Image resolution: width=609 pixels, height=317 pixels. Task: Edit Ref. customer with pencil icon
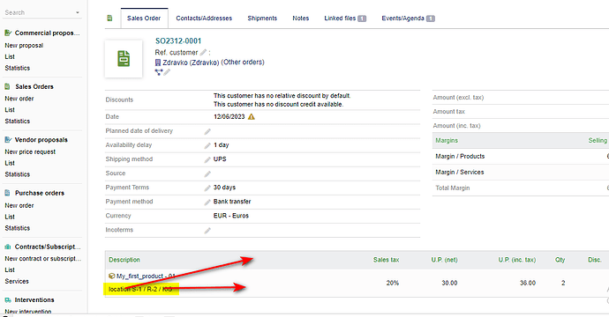pyautogui.click(x=204, y=52)
